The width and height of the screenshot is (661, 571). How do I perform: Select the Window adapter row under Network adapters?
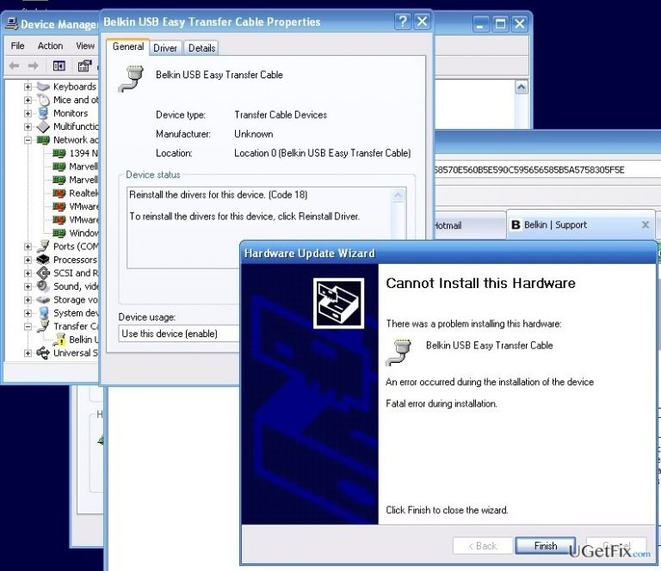pyautogui.click(x=75, y=233)
